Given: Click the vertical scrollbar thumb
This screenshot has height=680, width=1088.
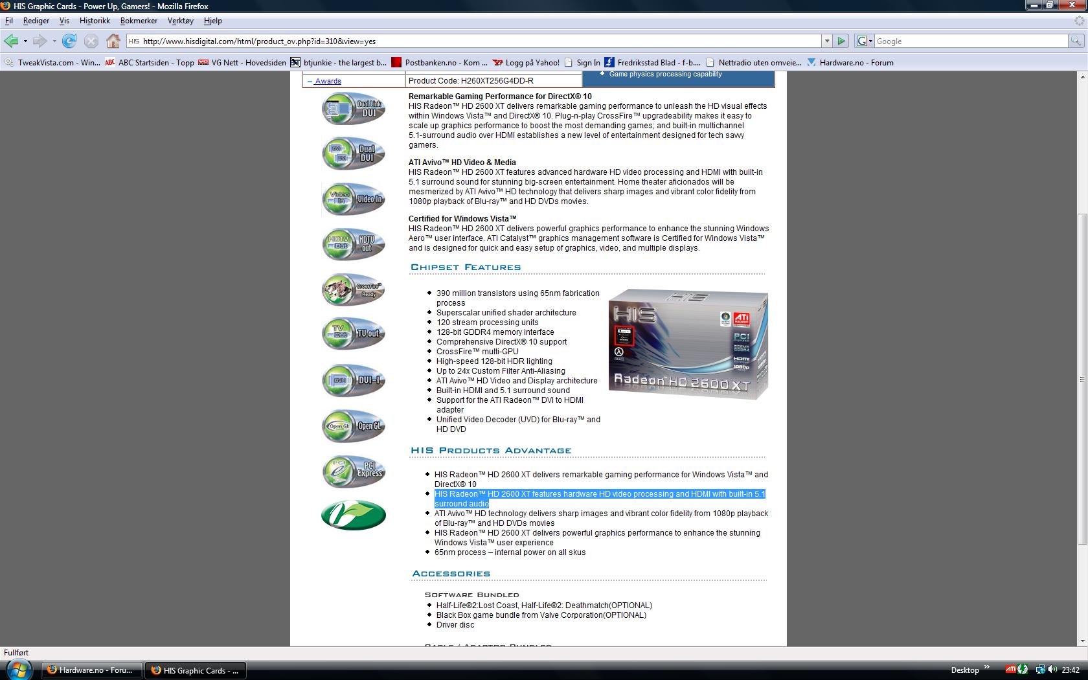Looking at the screenshot, I should pos(1082,379).
